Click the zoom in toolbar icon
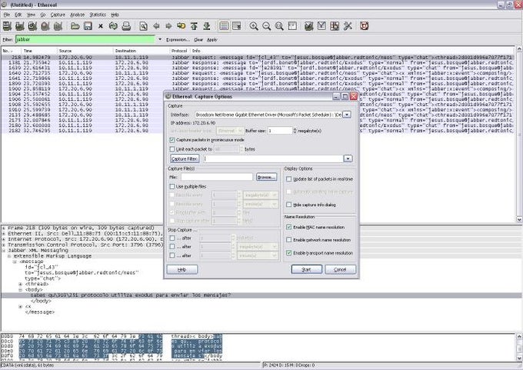 (254, 26)
